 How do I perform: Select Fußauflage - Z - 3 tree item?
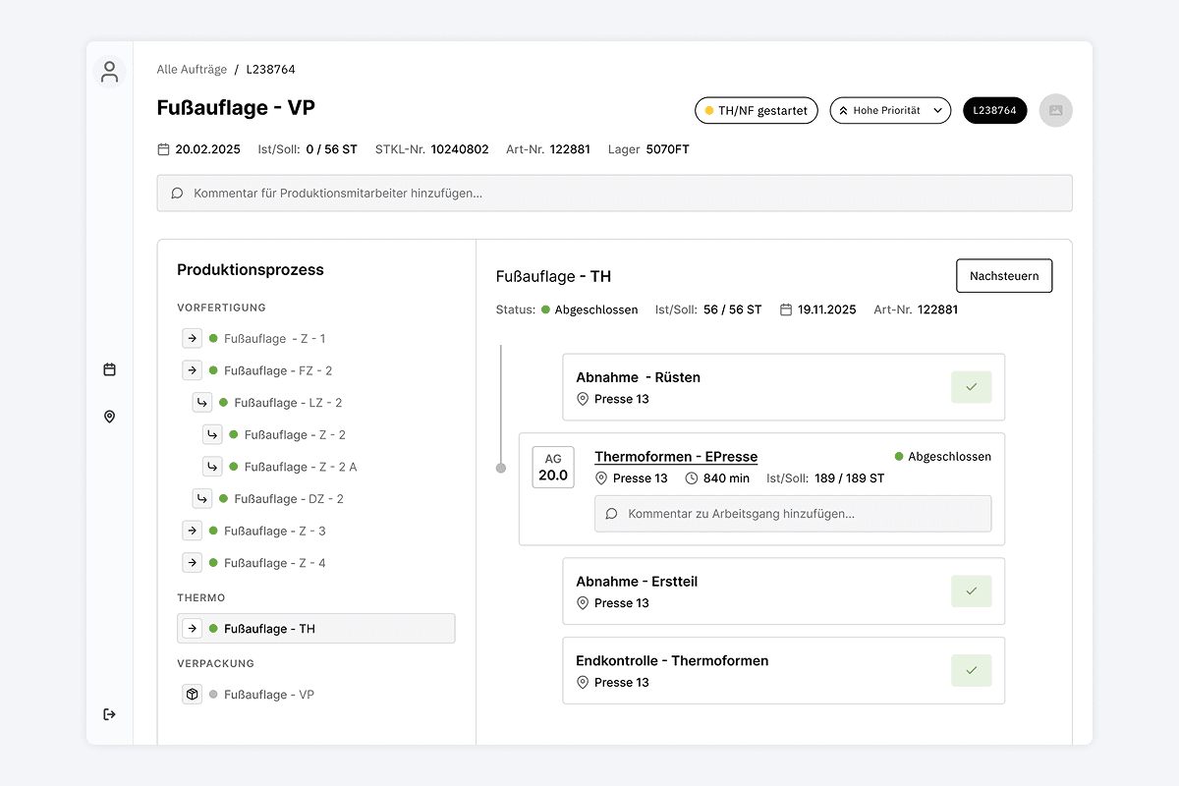point(274,531)
